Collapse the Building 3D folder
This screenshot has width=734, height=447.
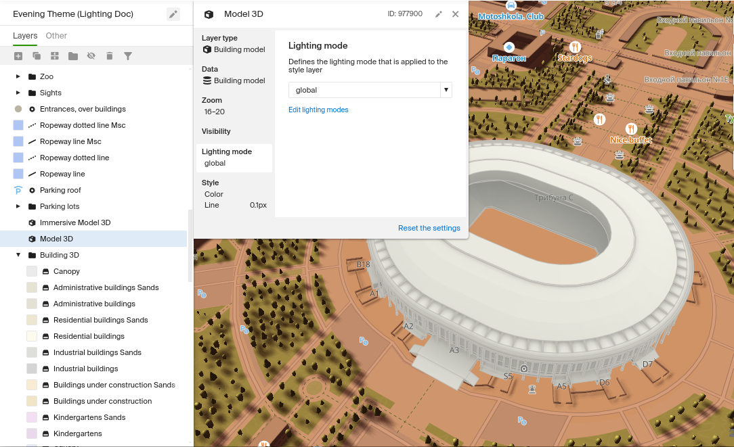tap(18, 255)
